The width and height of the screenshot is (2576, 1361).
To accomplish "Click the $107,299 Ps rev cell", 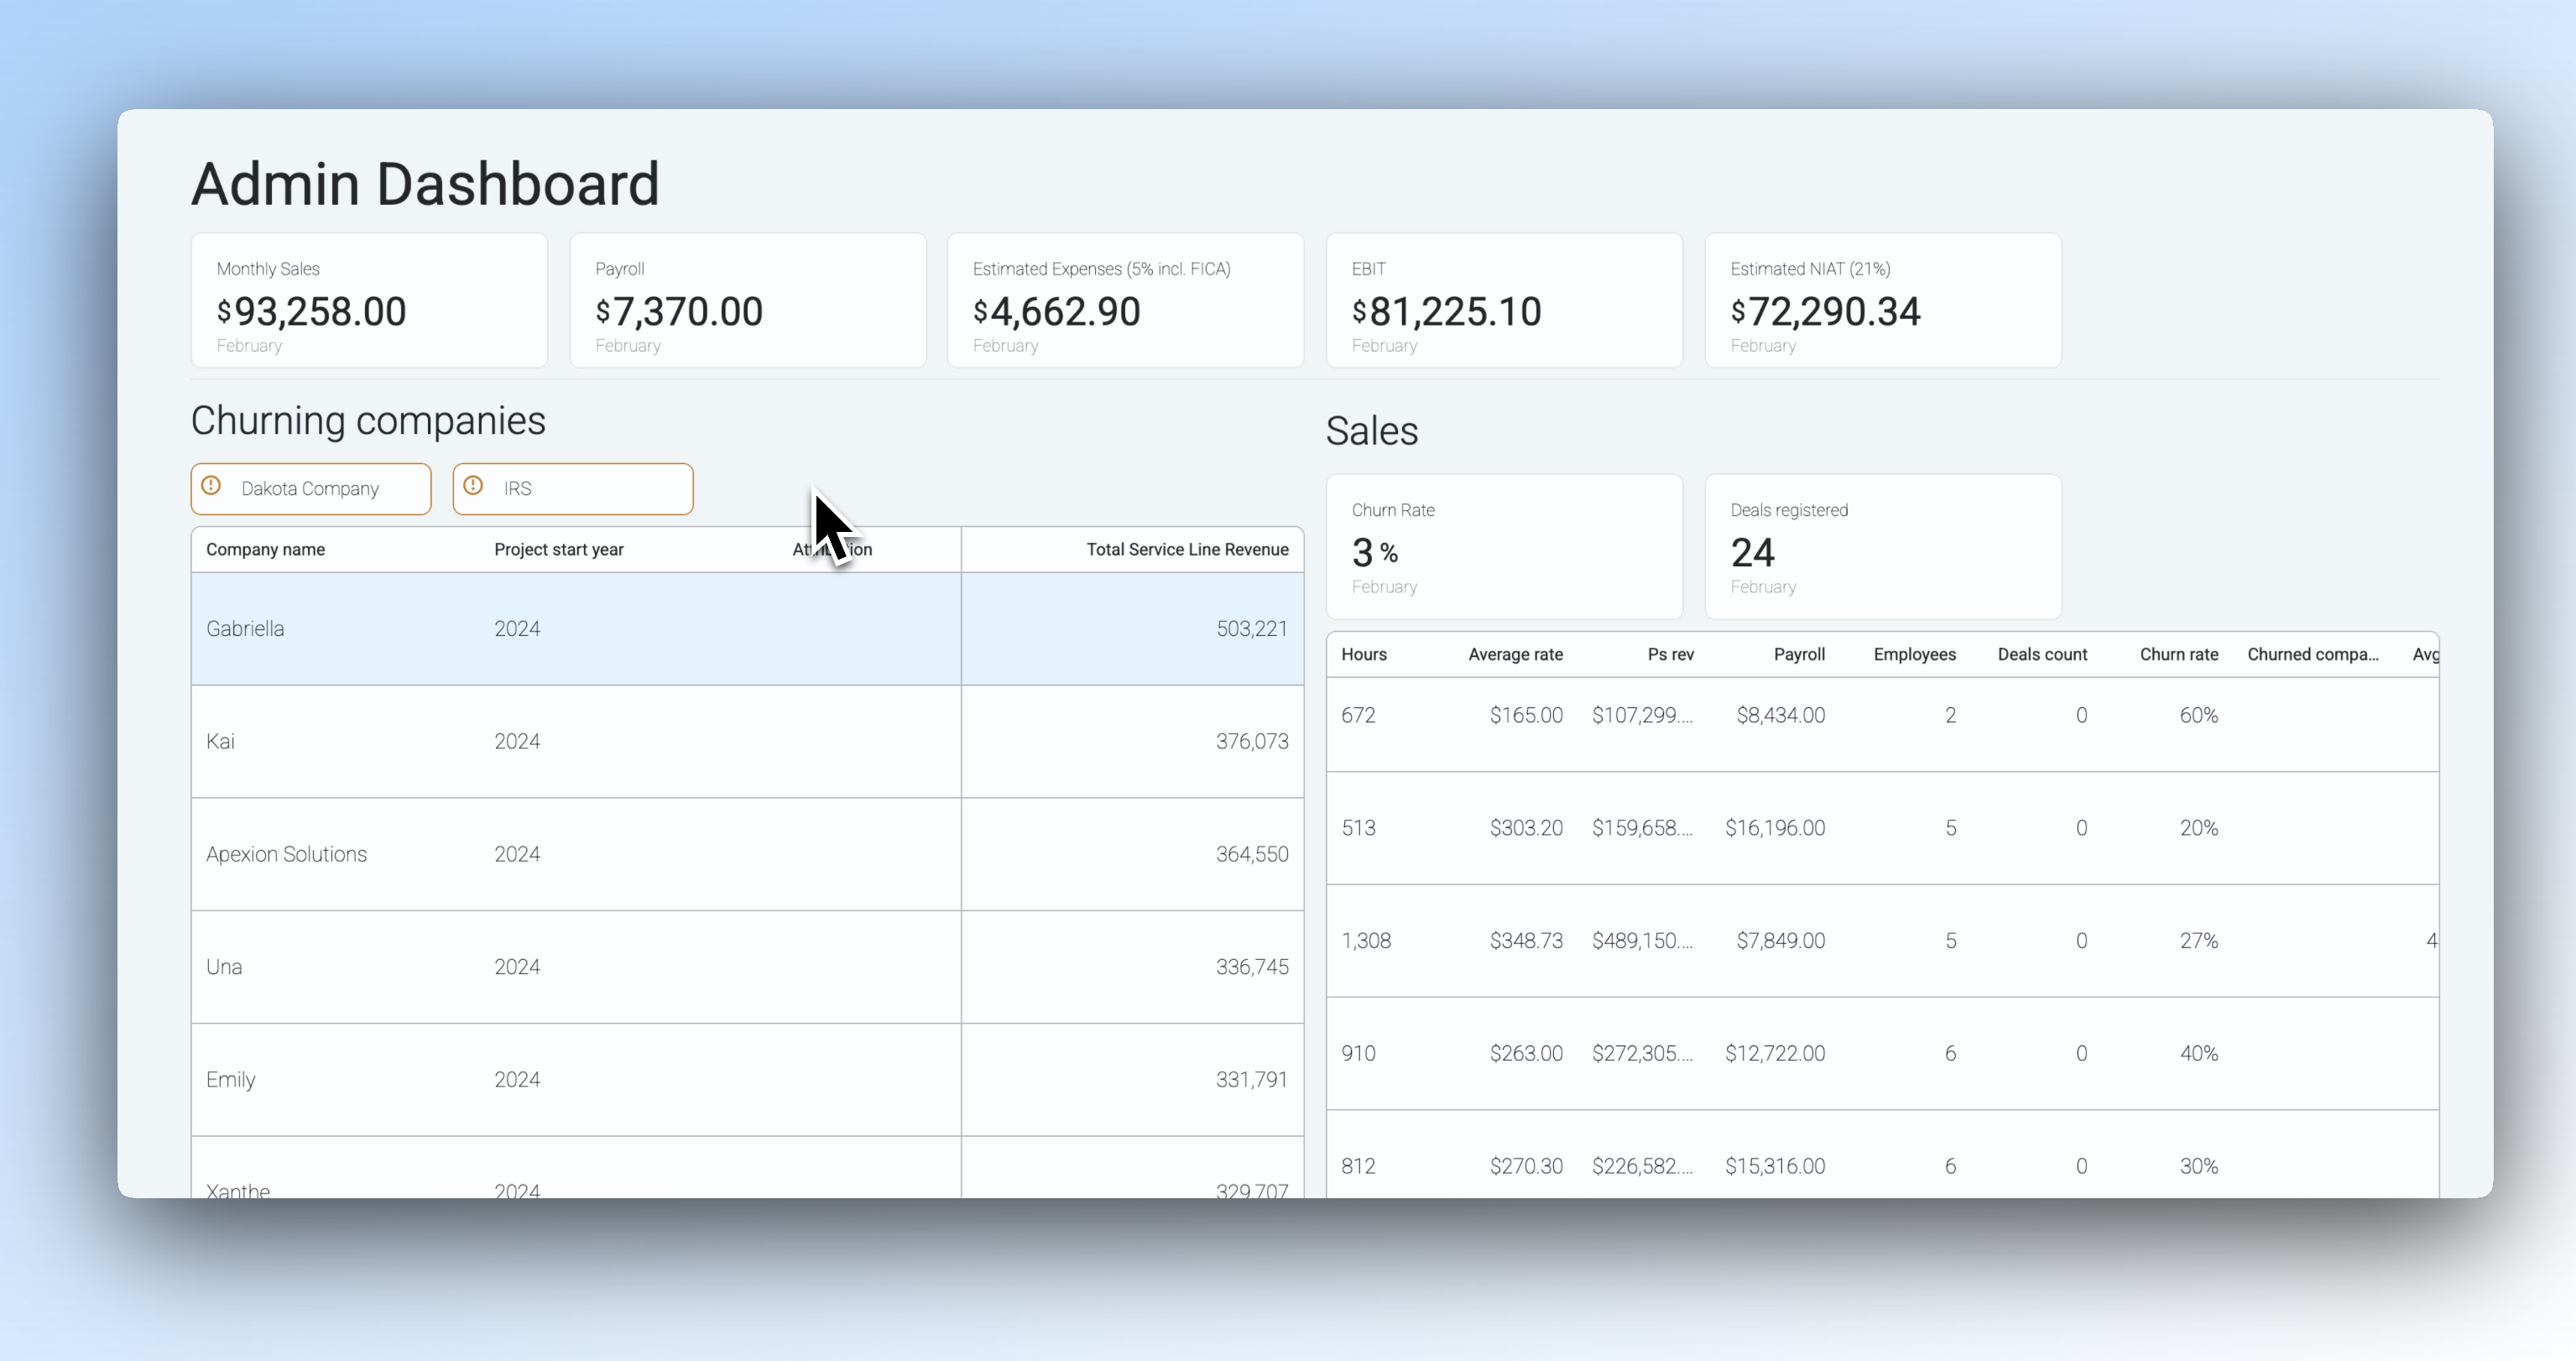I will tap(1643, 716).
